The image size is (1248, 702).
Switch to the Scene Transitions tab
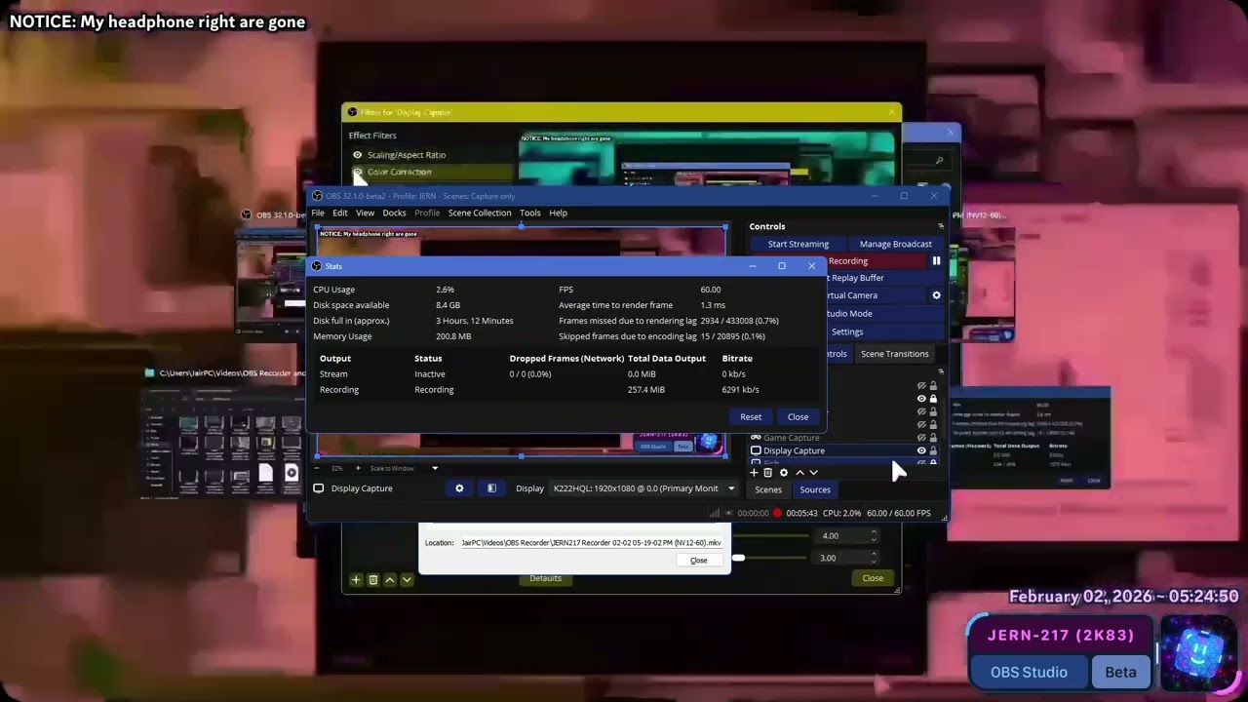point(894,354)
